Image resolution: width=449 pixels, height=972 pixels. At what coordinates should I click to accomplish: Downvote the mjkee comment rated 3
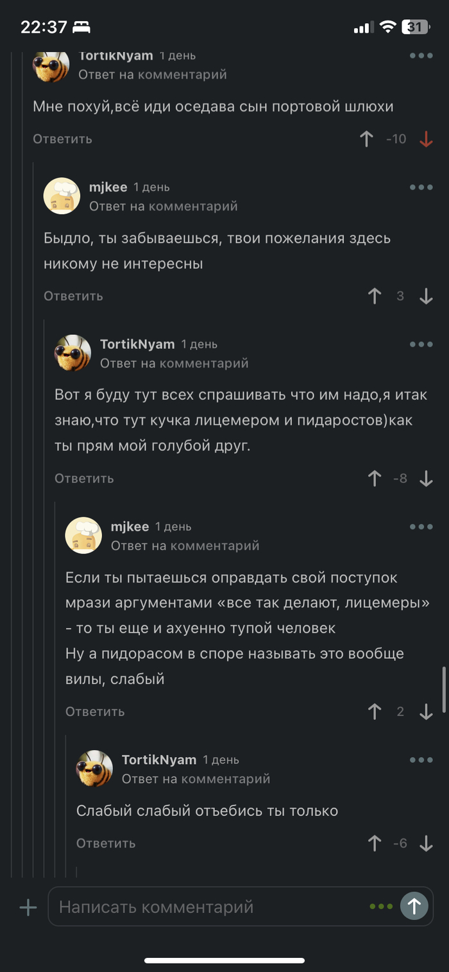(x=426, y=296)
